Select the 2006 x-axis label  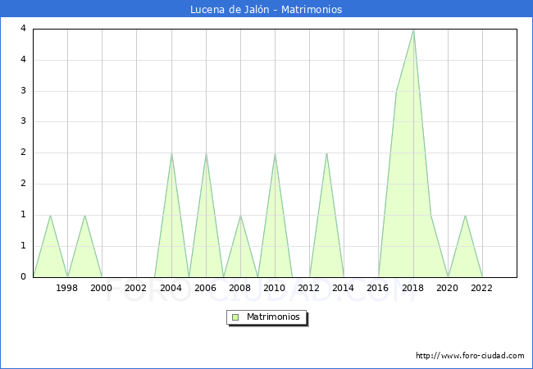tap(205, 288)
